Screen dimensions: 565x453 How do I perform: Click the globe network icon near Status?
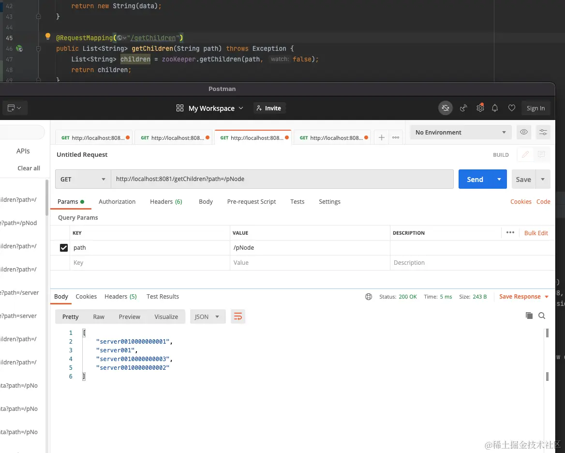[x=368, y=297]
